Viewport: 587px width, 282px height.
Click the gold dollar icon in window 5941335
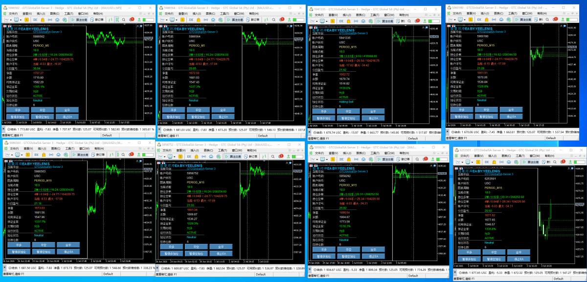tap(333, 21)
